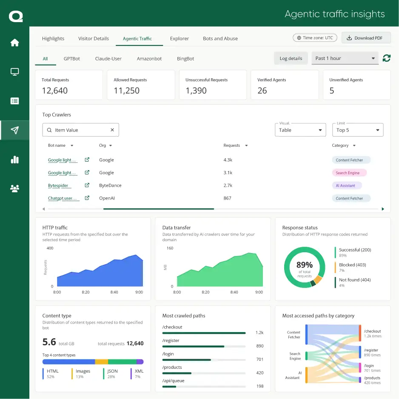
Task: Click the /register progress bar
Action: (204, 346)
